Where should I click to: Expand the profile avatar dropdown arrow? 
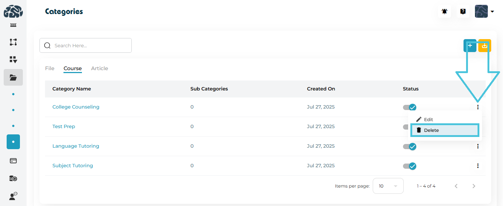492,11
